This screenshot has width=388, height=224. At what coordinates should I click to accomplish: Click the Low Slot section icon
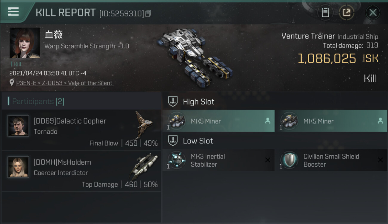[173, 141]
